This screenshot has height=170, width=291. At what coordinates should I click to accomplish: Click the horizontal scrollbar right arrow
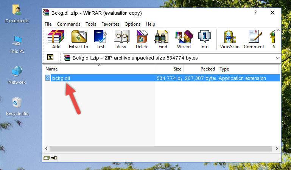[x=277, y=149]
